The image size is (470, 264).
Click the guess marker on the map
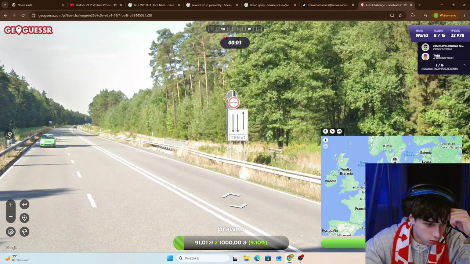pyautogui.click(x=395, y=159)
